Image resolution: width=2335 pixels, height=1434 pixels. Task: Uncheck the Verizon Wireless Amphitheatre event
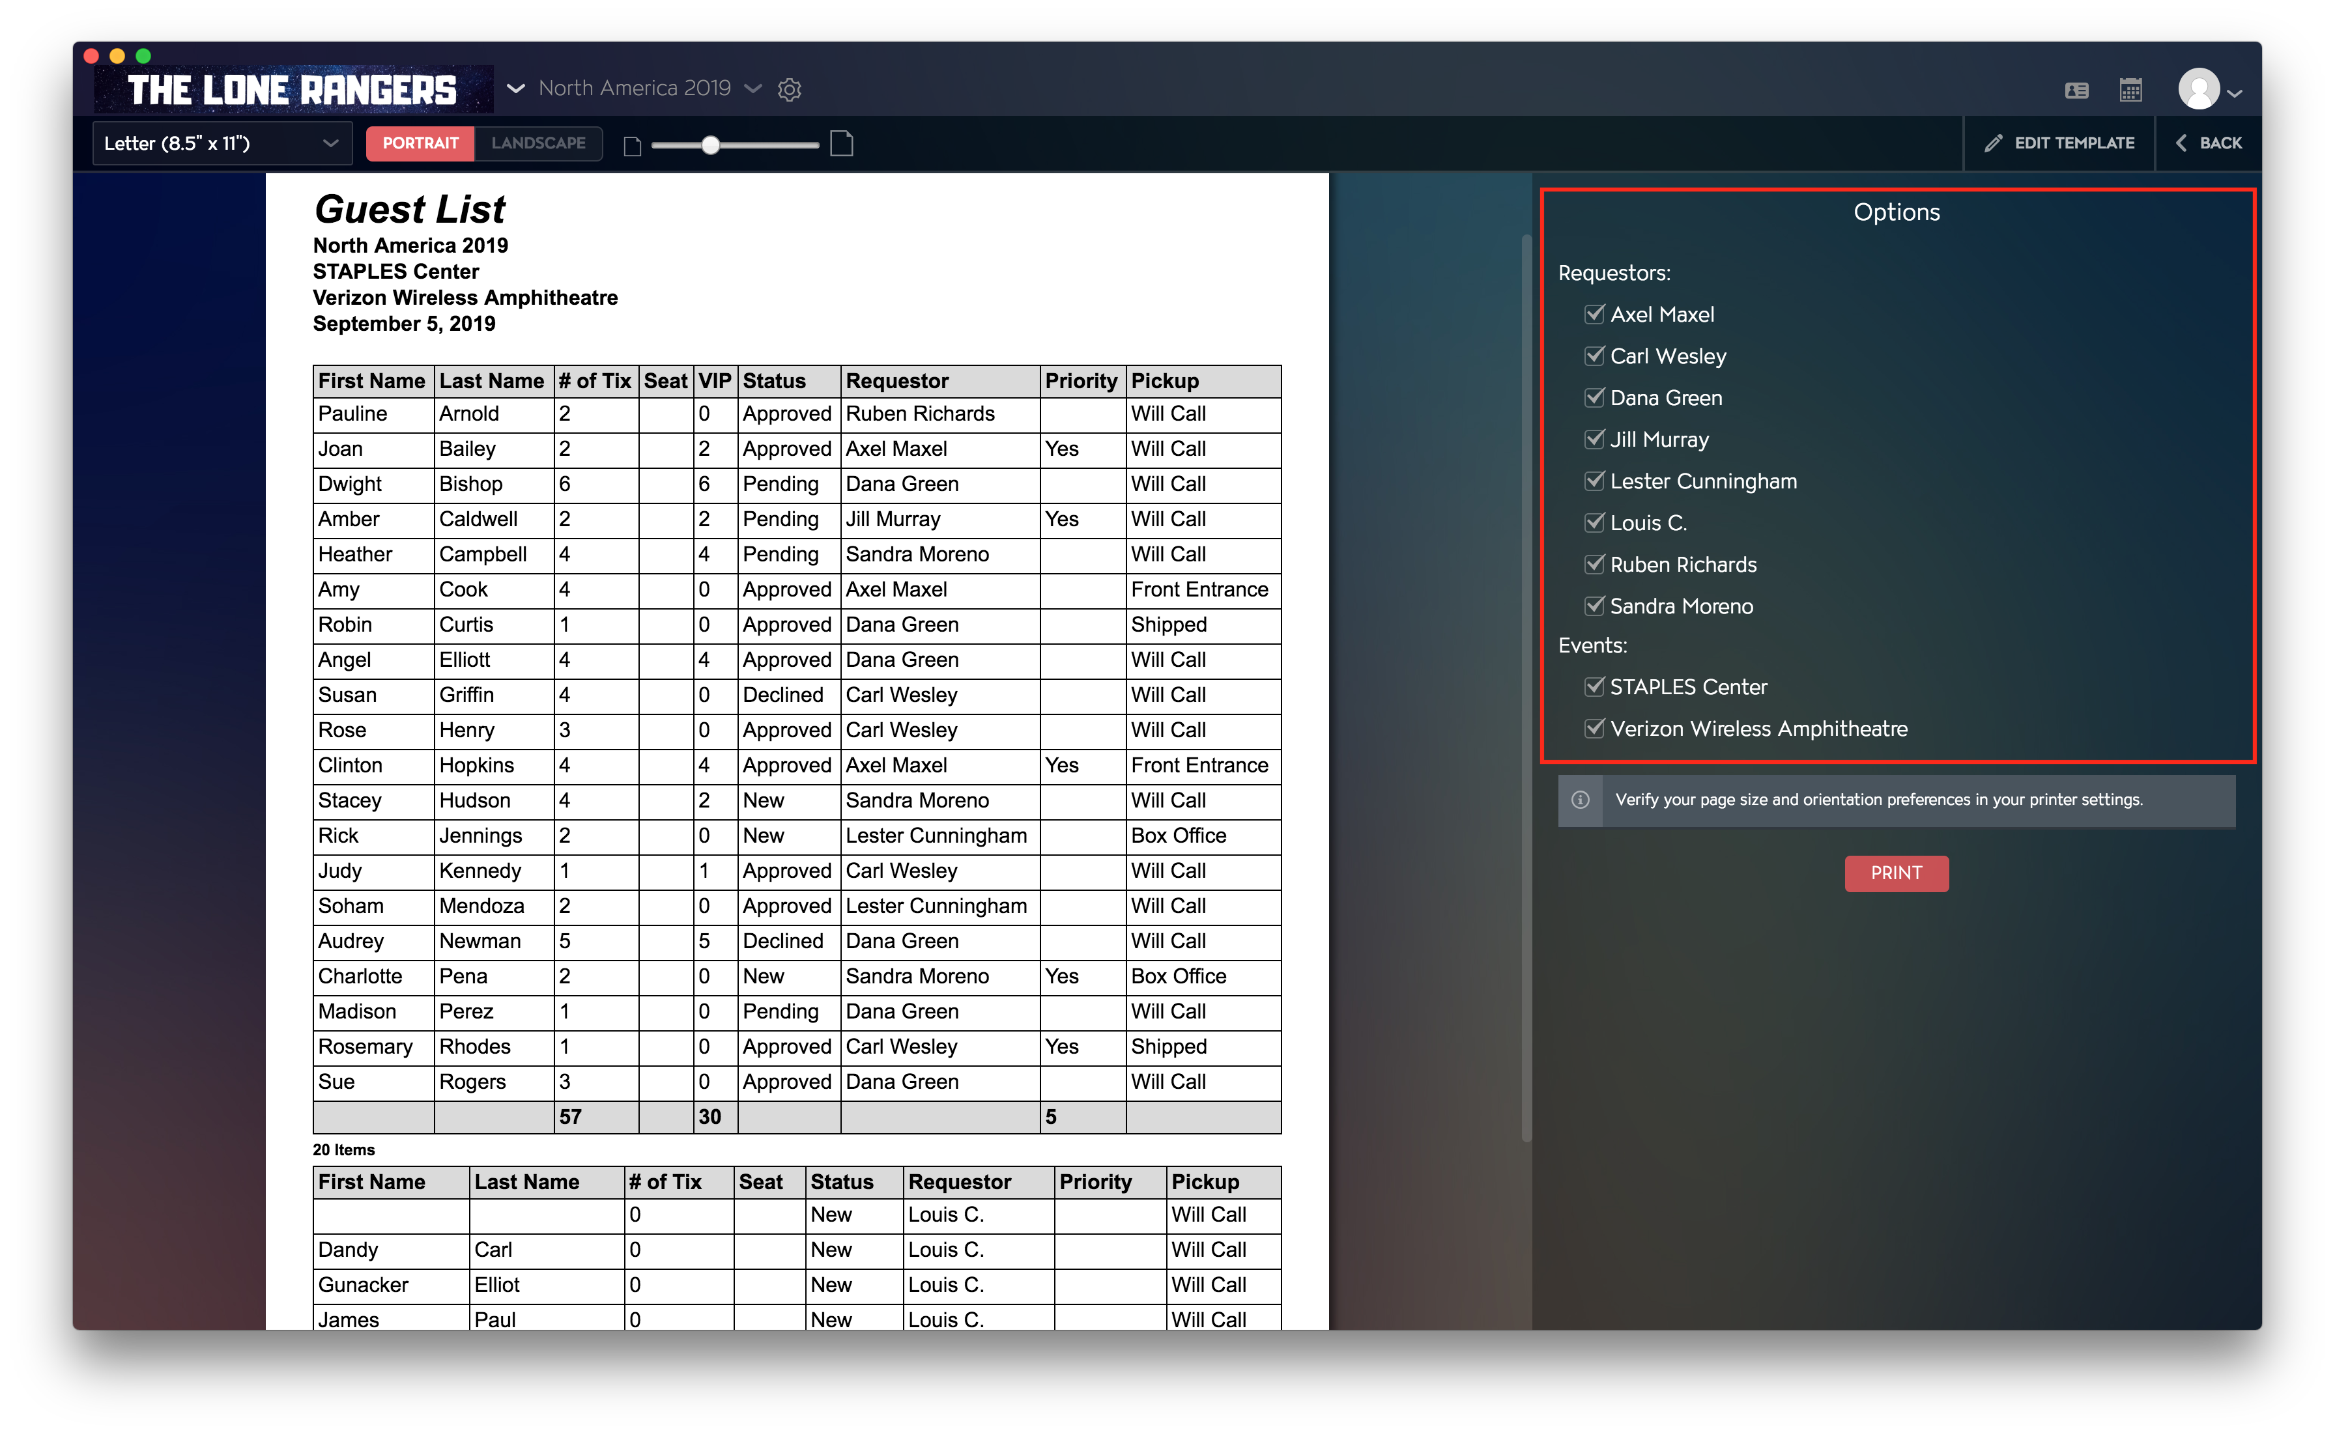coord(1594,728)
